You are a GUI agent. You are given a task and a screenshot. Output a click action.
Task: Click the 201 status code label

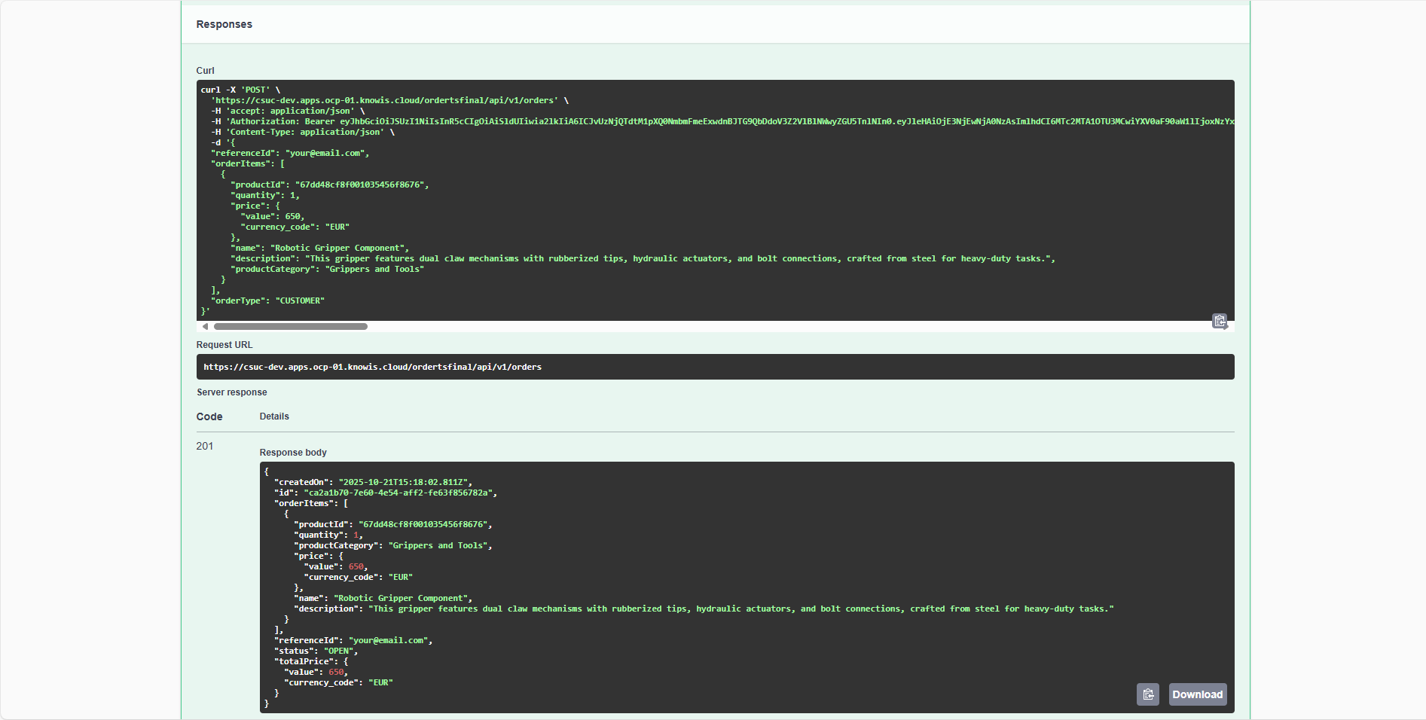[203, 446]
